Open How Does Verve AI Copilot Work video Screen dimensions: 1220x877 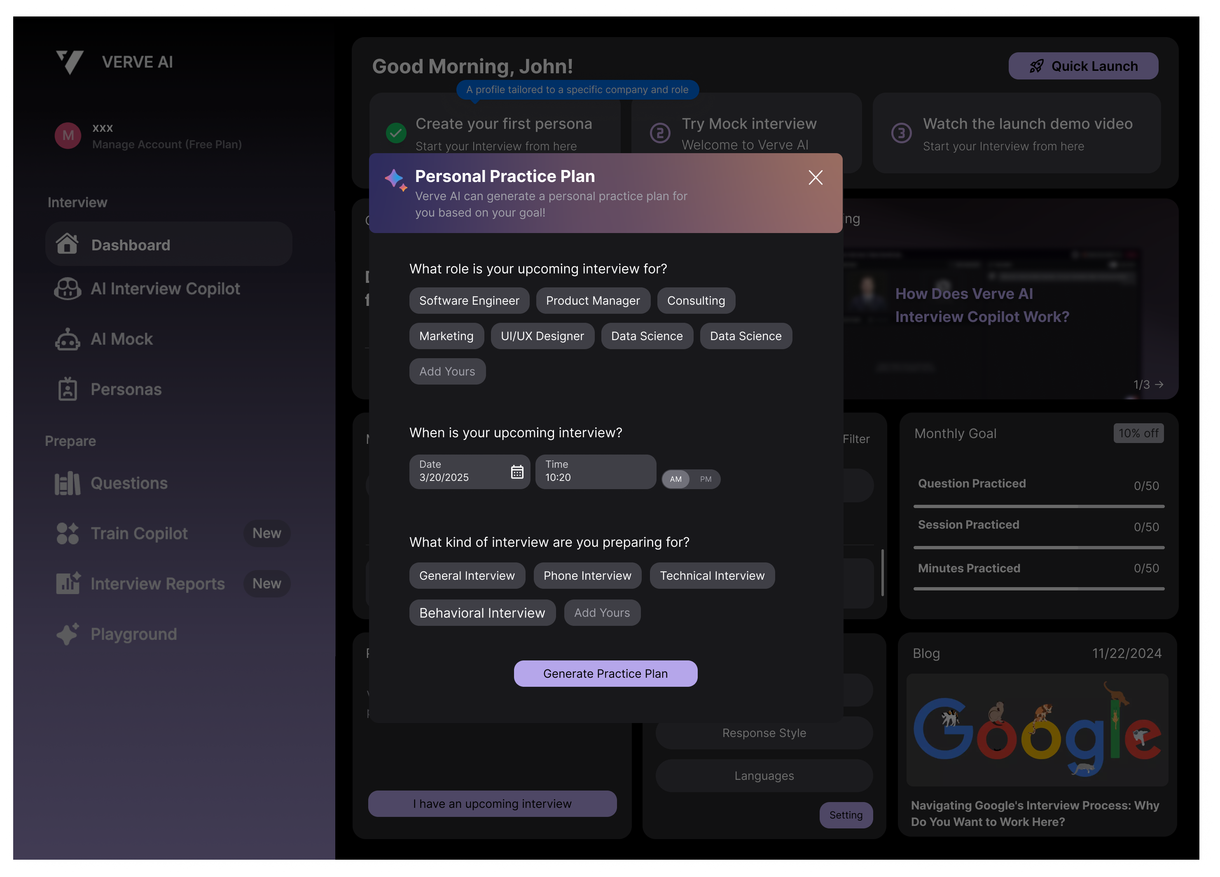coord(982,306)
